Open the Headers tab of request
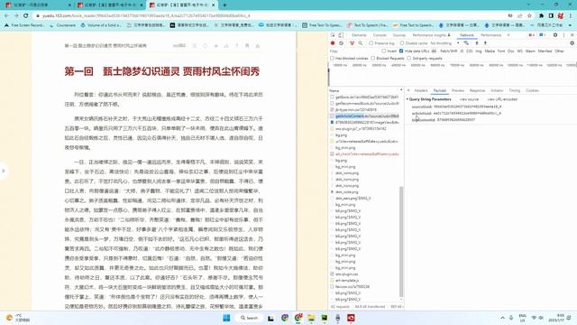The height and width of the screenshot is (325, 577). pos(421,90)
